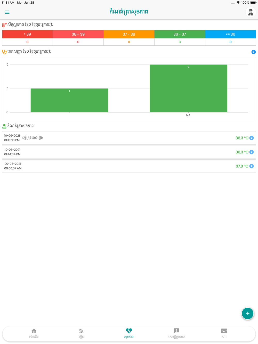Open the feed tab with RSS icon
This screenshot has width=258, height=344.
(x=81, y=333)
